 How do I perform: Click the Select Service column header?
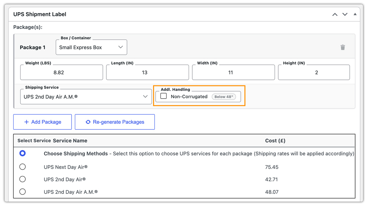click(34, 141)
